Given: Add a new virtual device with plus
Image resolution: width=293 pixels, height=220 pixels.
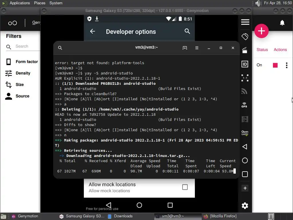Looking at the screenshot, I should click(261, 31).
